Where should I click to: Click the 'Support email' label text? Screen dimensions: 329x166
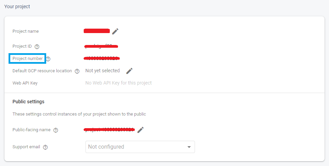pos(26,147)
